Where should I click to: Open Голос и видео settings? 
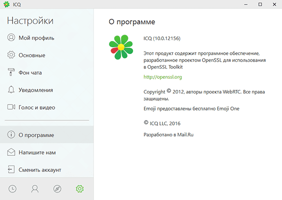coord(47,107)
